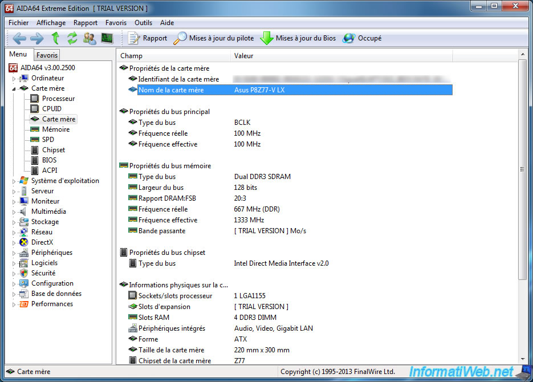Click the Serveur tree icon
Screen dimensions: 533x382
(x=24, y=191)
